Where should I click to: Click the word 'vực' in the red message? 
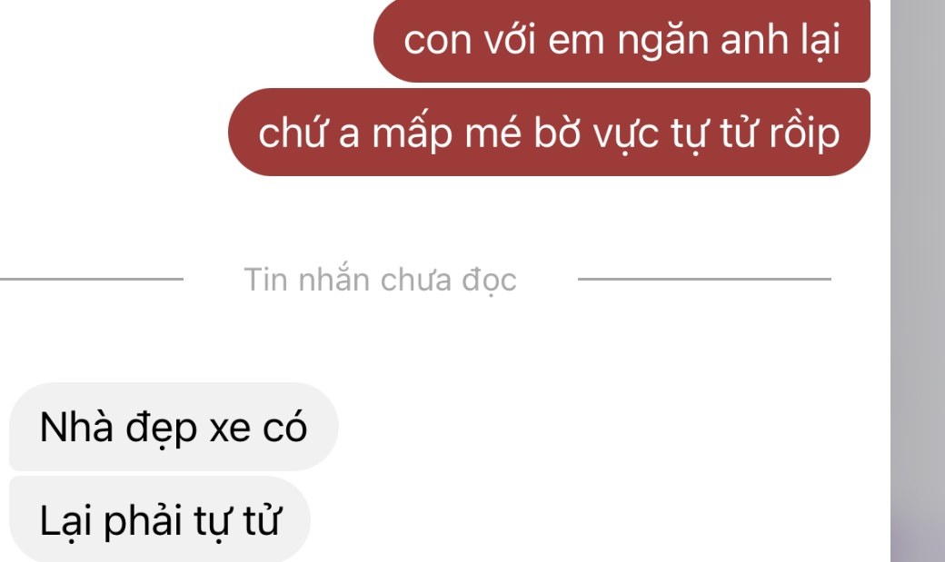[626, 133]
